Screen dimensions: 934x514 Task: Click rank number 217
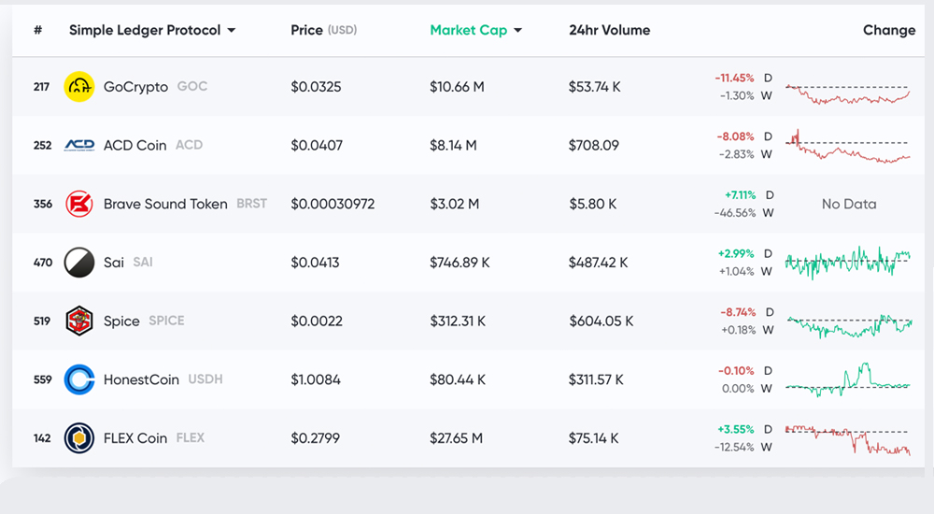click(41, 87)
